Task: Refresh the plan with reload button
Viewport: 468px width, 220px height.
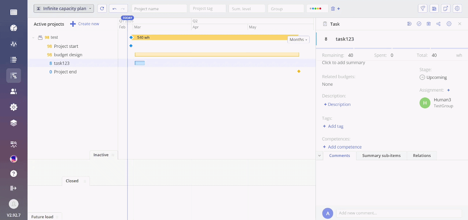Action: pos(102,8)
